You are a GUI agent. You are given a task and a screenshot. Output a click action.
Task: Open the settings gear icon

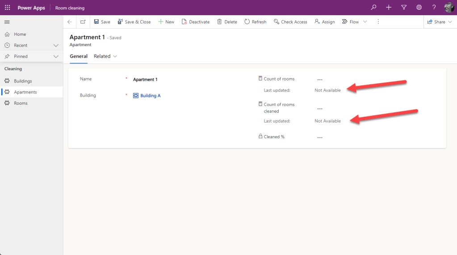pos(419,8)
